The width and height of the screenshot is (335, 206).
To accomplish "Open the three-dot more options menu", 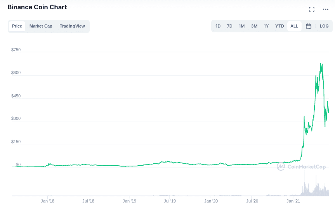I will click(x=326, y=9).
